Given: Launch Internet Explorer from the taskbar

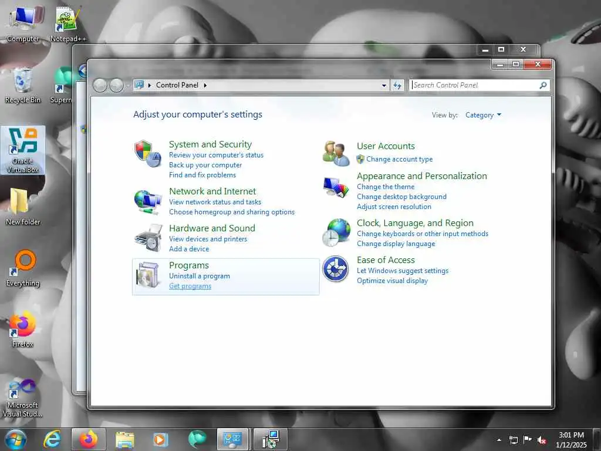Looking at the screenshot, I should tap(52, 439).
